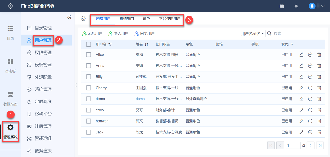Tick the checkbox for user Cherry
This screenshot has height=157, width=330.
click(88, 88)
